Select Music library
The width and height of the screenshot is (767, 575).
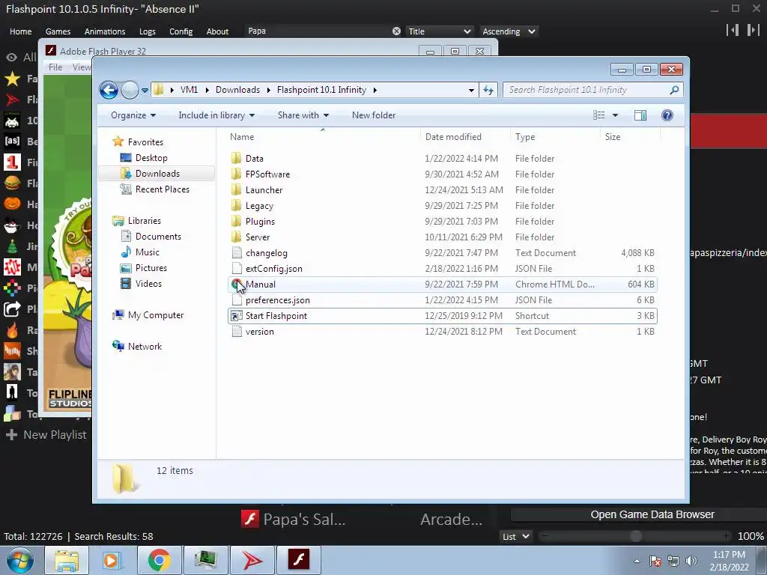pos(148,252)
